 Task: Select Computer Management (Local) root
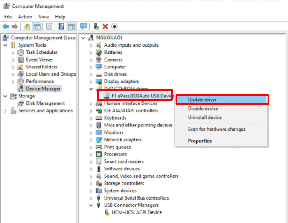(44, 38)
